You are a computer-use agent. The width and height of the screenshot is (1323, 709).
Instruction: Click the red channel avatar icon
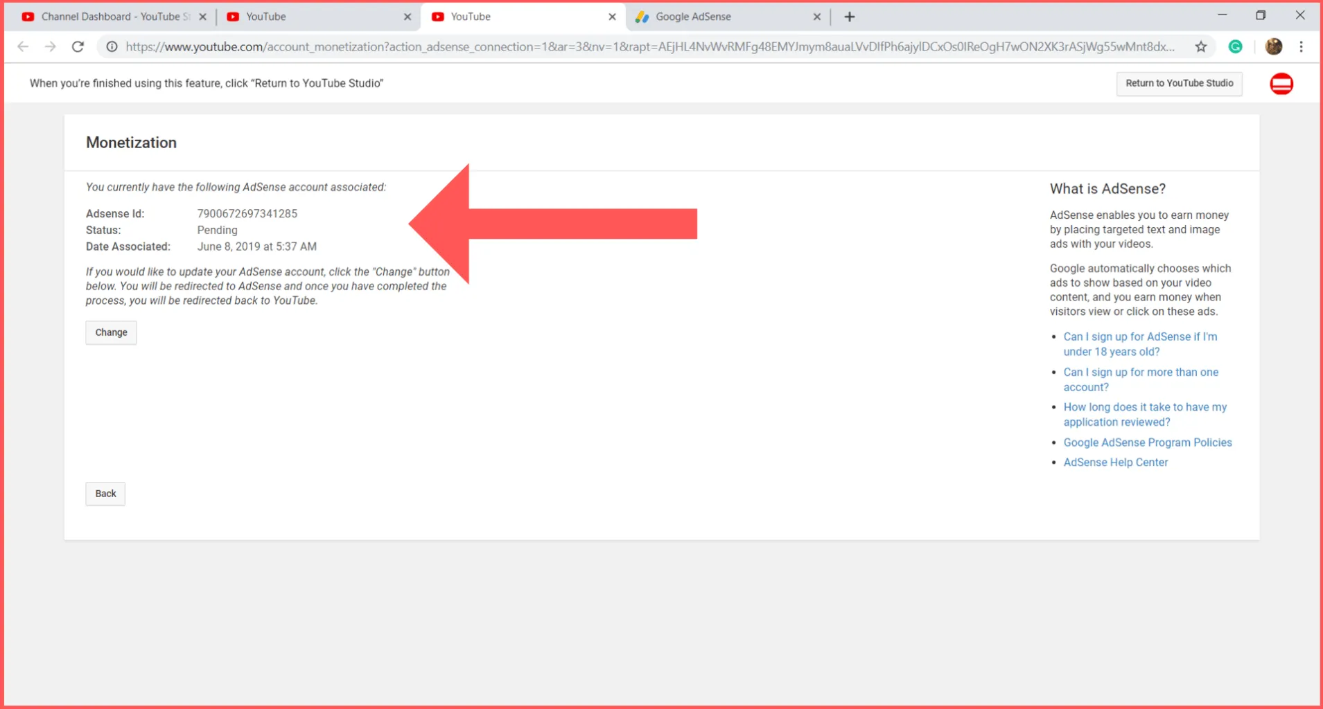(x=1281, y=84)
